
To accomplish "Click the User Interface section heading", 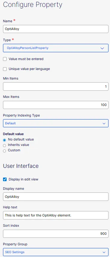I will click(x=21, y=166).
